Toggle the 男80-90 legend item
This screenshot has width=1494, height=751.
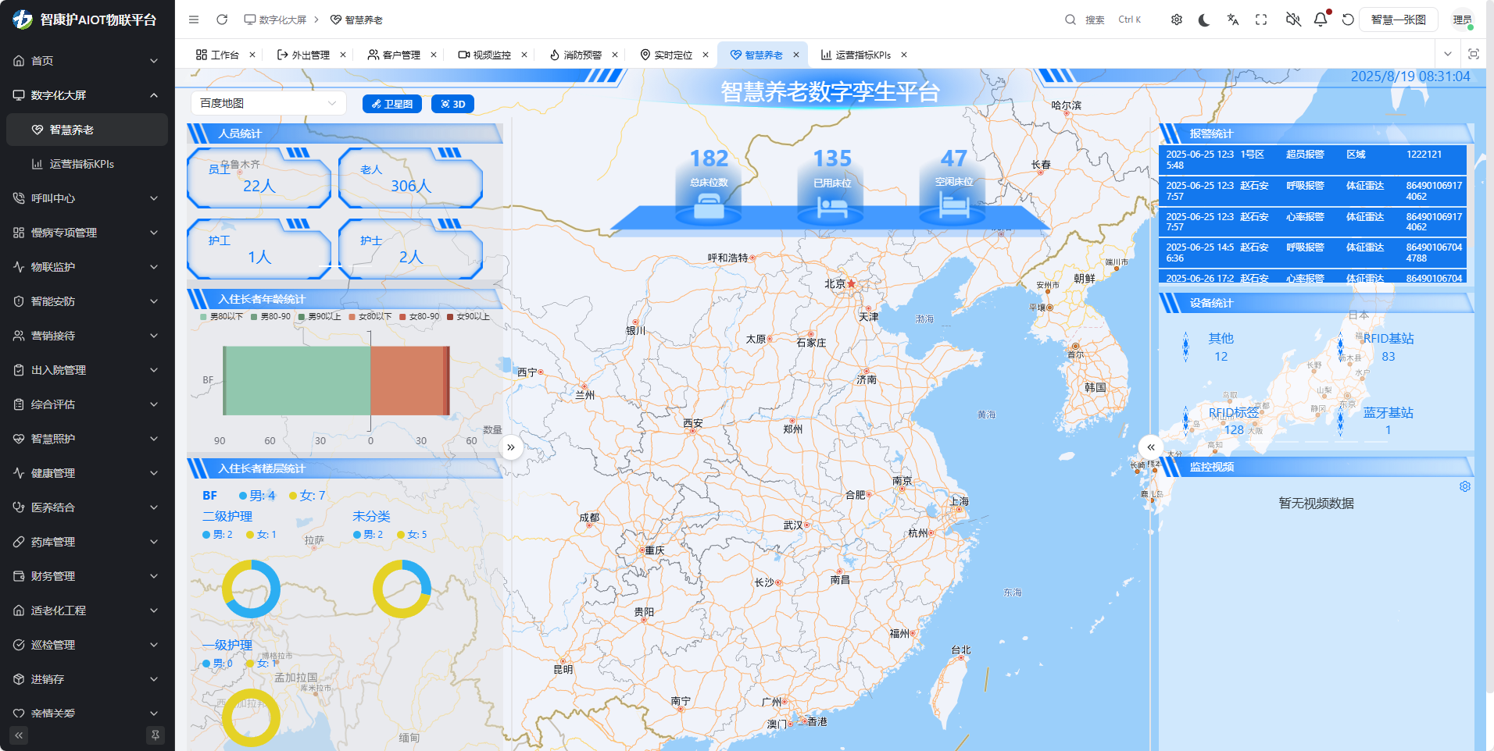click(x=270, y=317)
